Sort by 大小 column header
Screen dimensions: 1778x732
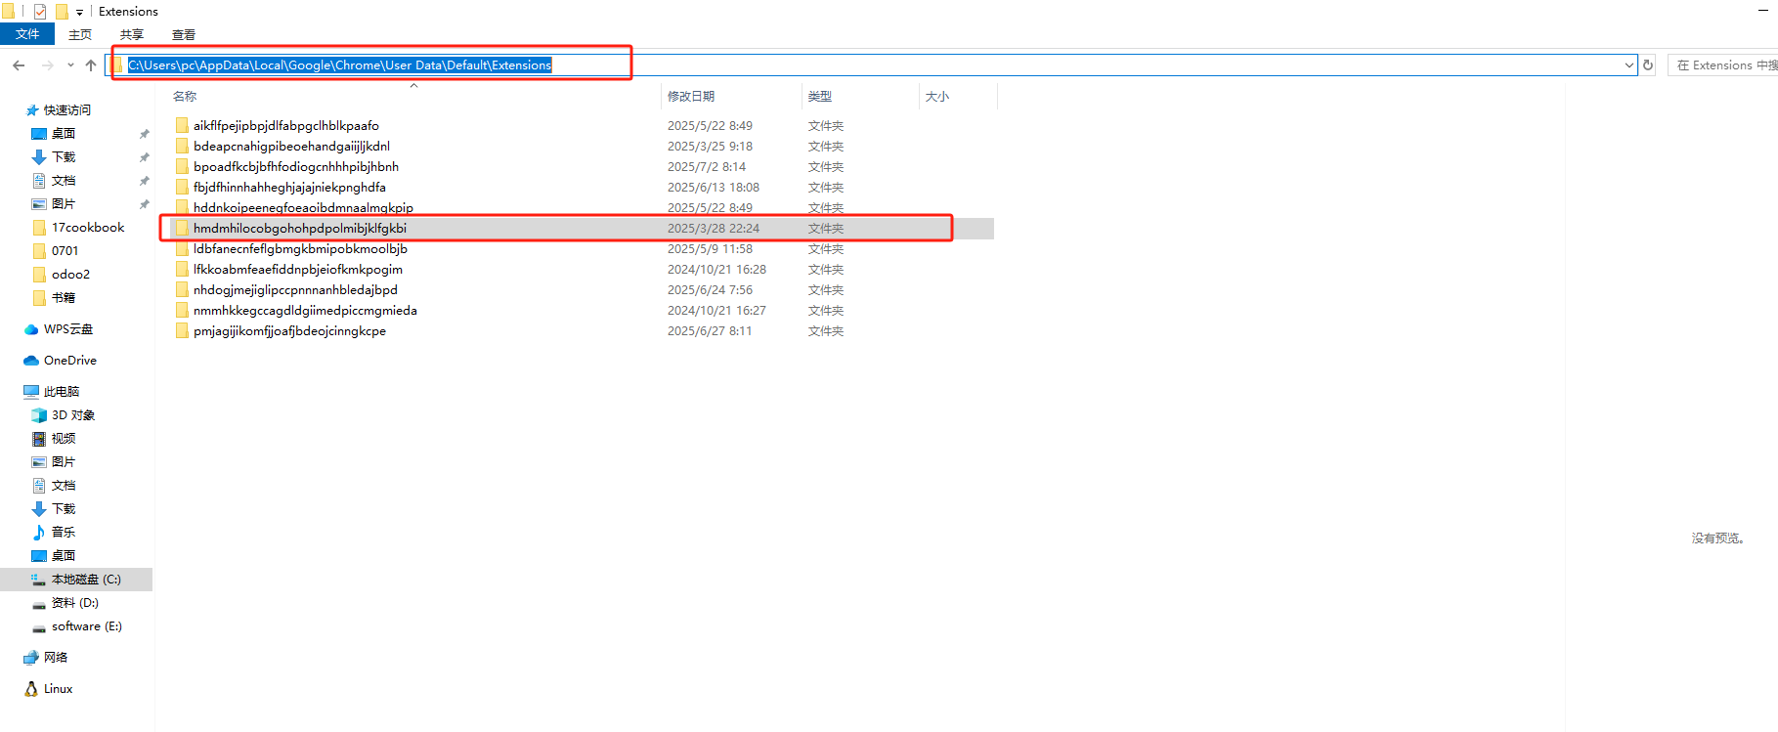click(937, 96)
